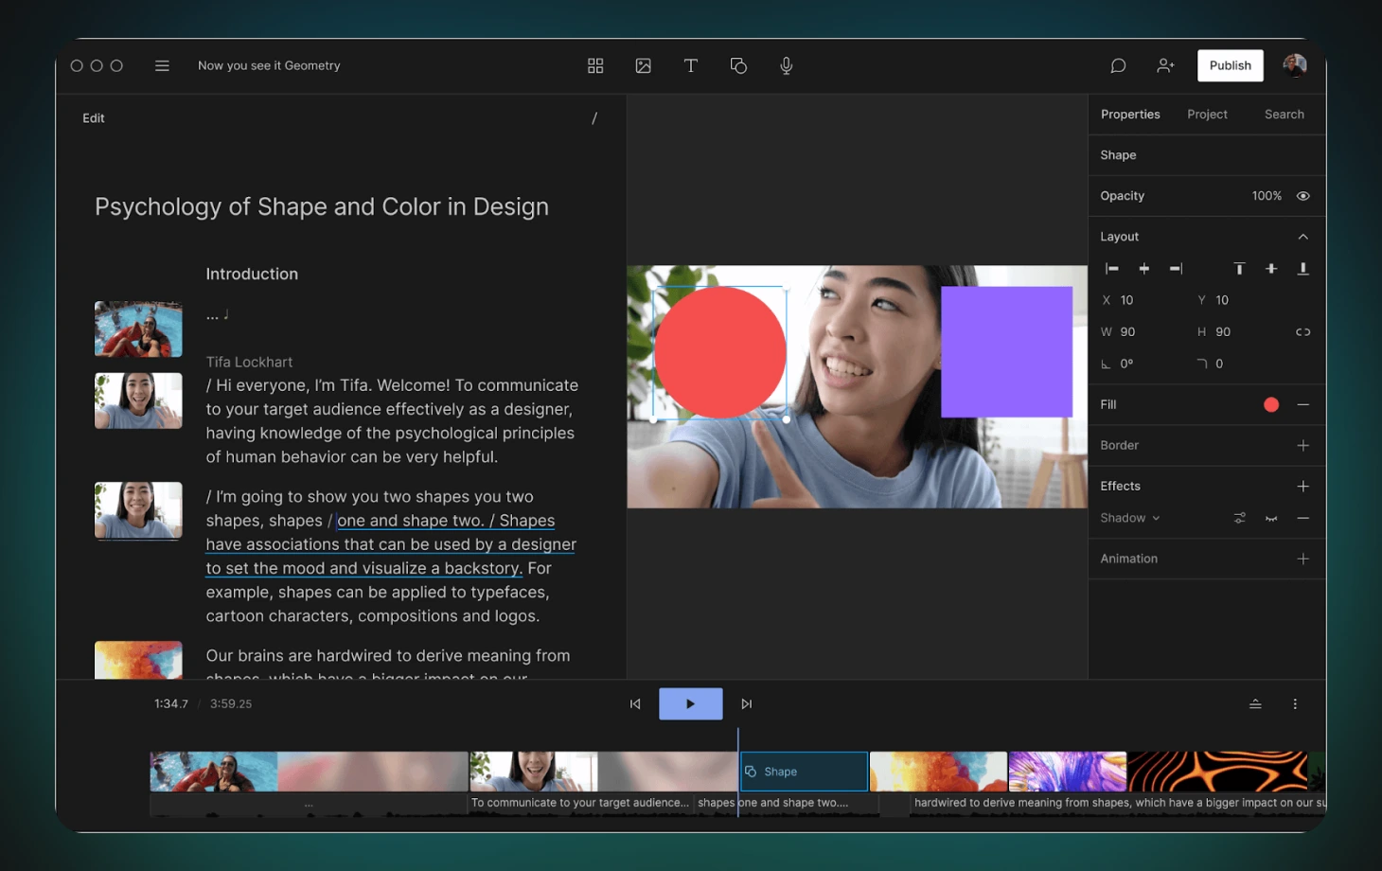Screen dimensions: 1382x871
Task: Select the purple flower timeline clip
Action: pos(1068,772)
